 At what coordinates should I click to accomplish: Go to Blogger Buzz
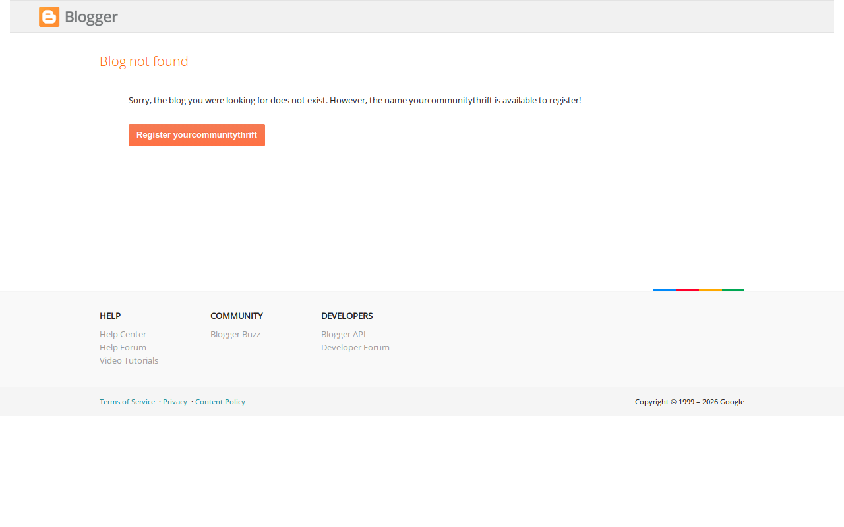235,334
